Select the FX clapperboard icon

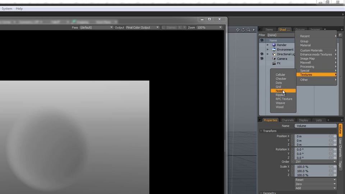[x=274, y=63]
